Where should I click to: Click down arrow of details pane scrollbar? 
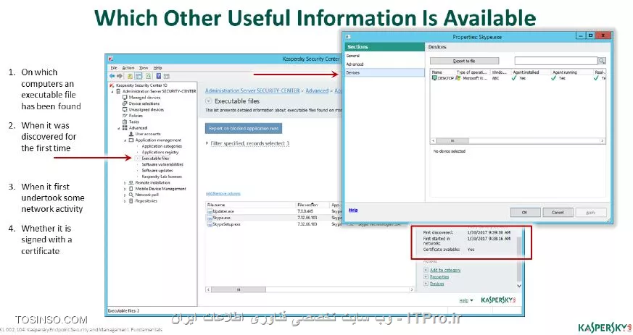519,286
